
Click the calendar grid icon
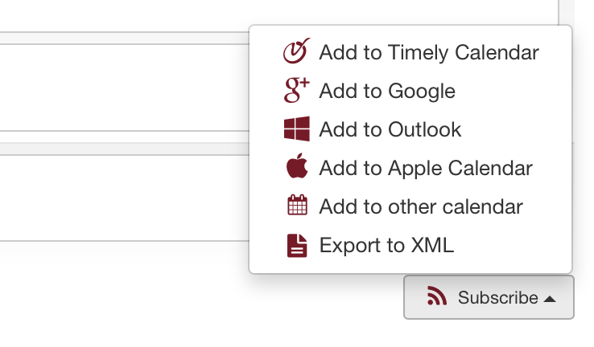pos(297,205)
